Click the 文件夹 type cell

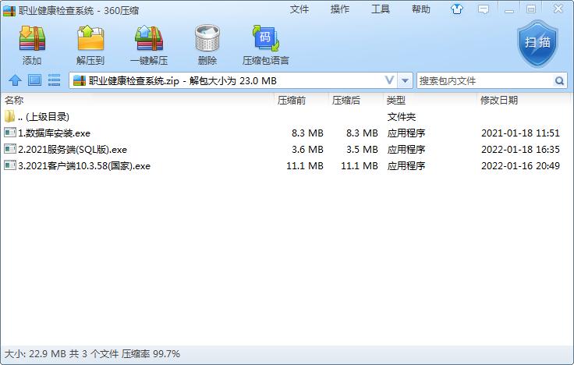point(402,117)
